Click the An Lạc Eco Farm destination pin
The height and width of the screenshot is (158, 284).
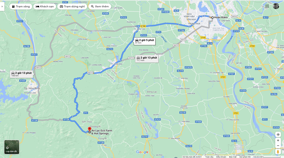90,129
